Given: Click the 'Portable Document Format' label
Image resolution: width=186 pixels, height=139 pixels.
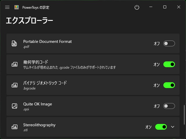Looking at the screenshot, I should click(x=47, y=41).
